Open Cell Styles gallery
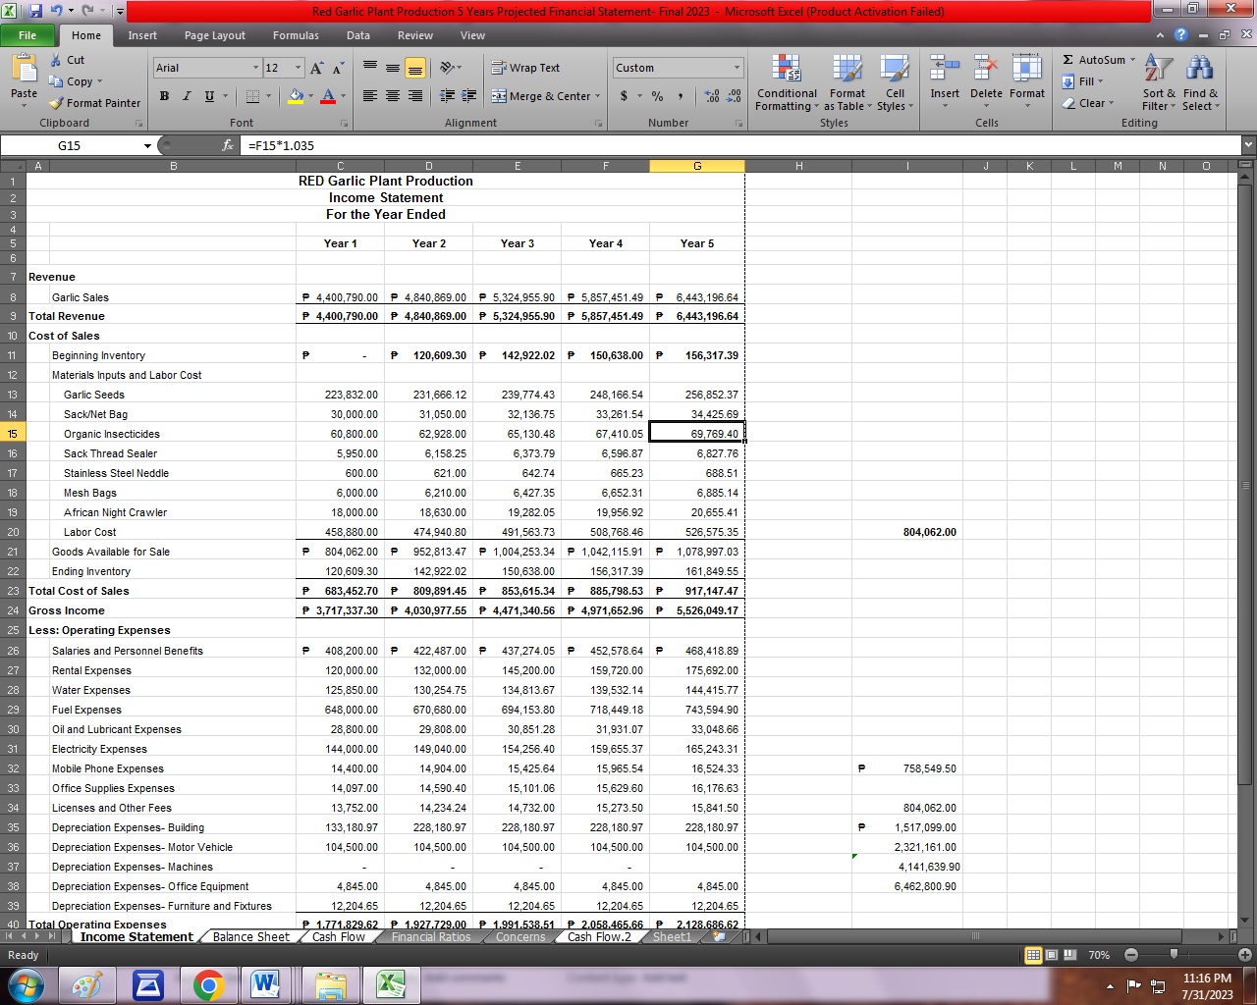This screenshot has height=1005, width=1257. pos(895,83)
